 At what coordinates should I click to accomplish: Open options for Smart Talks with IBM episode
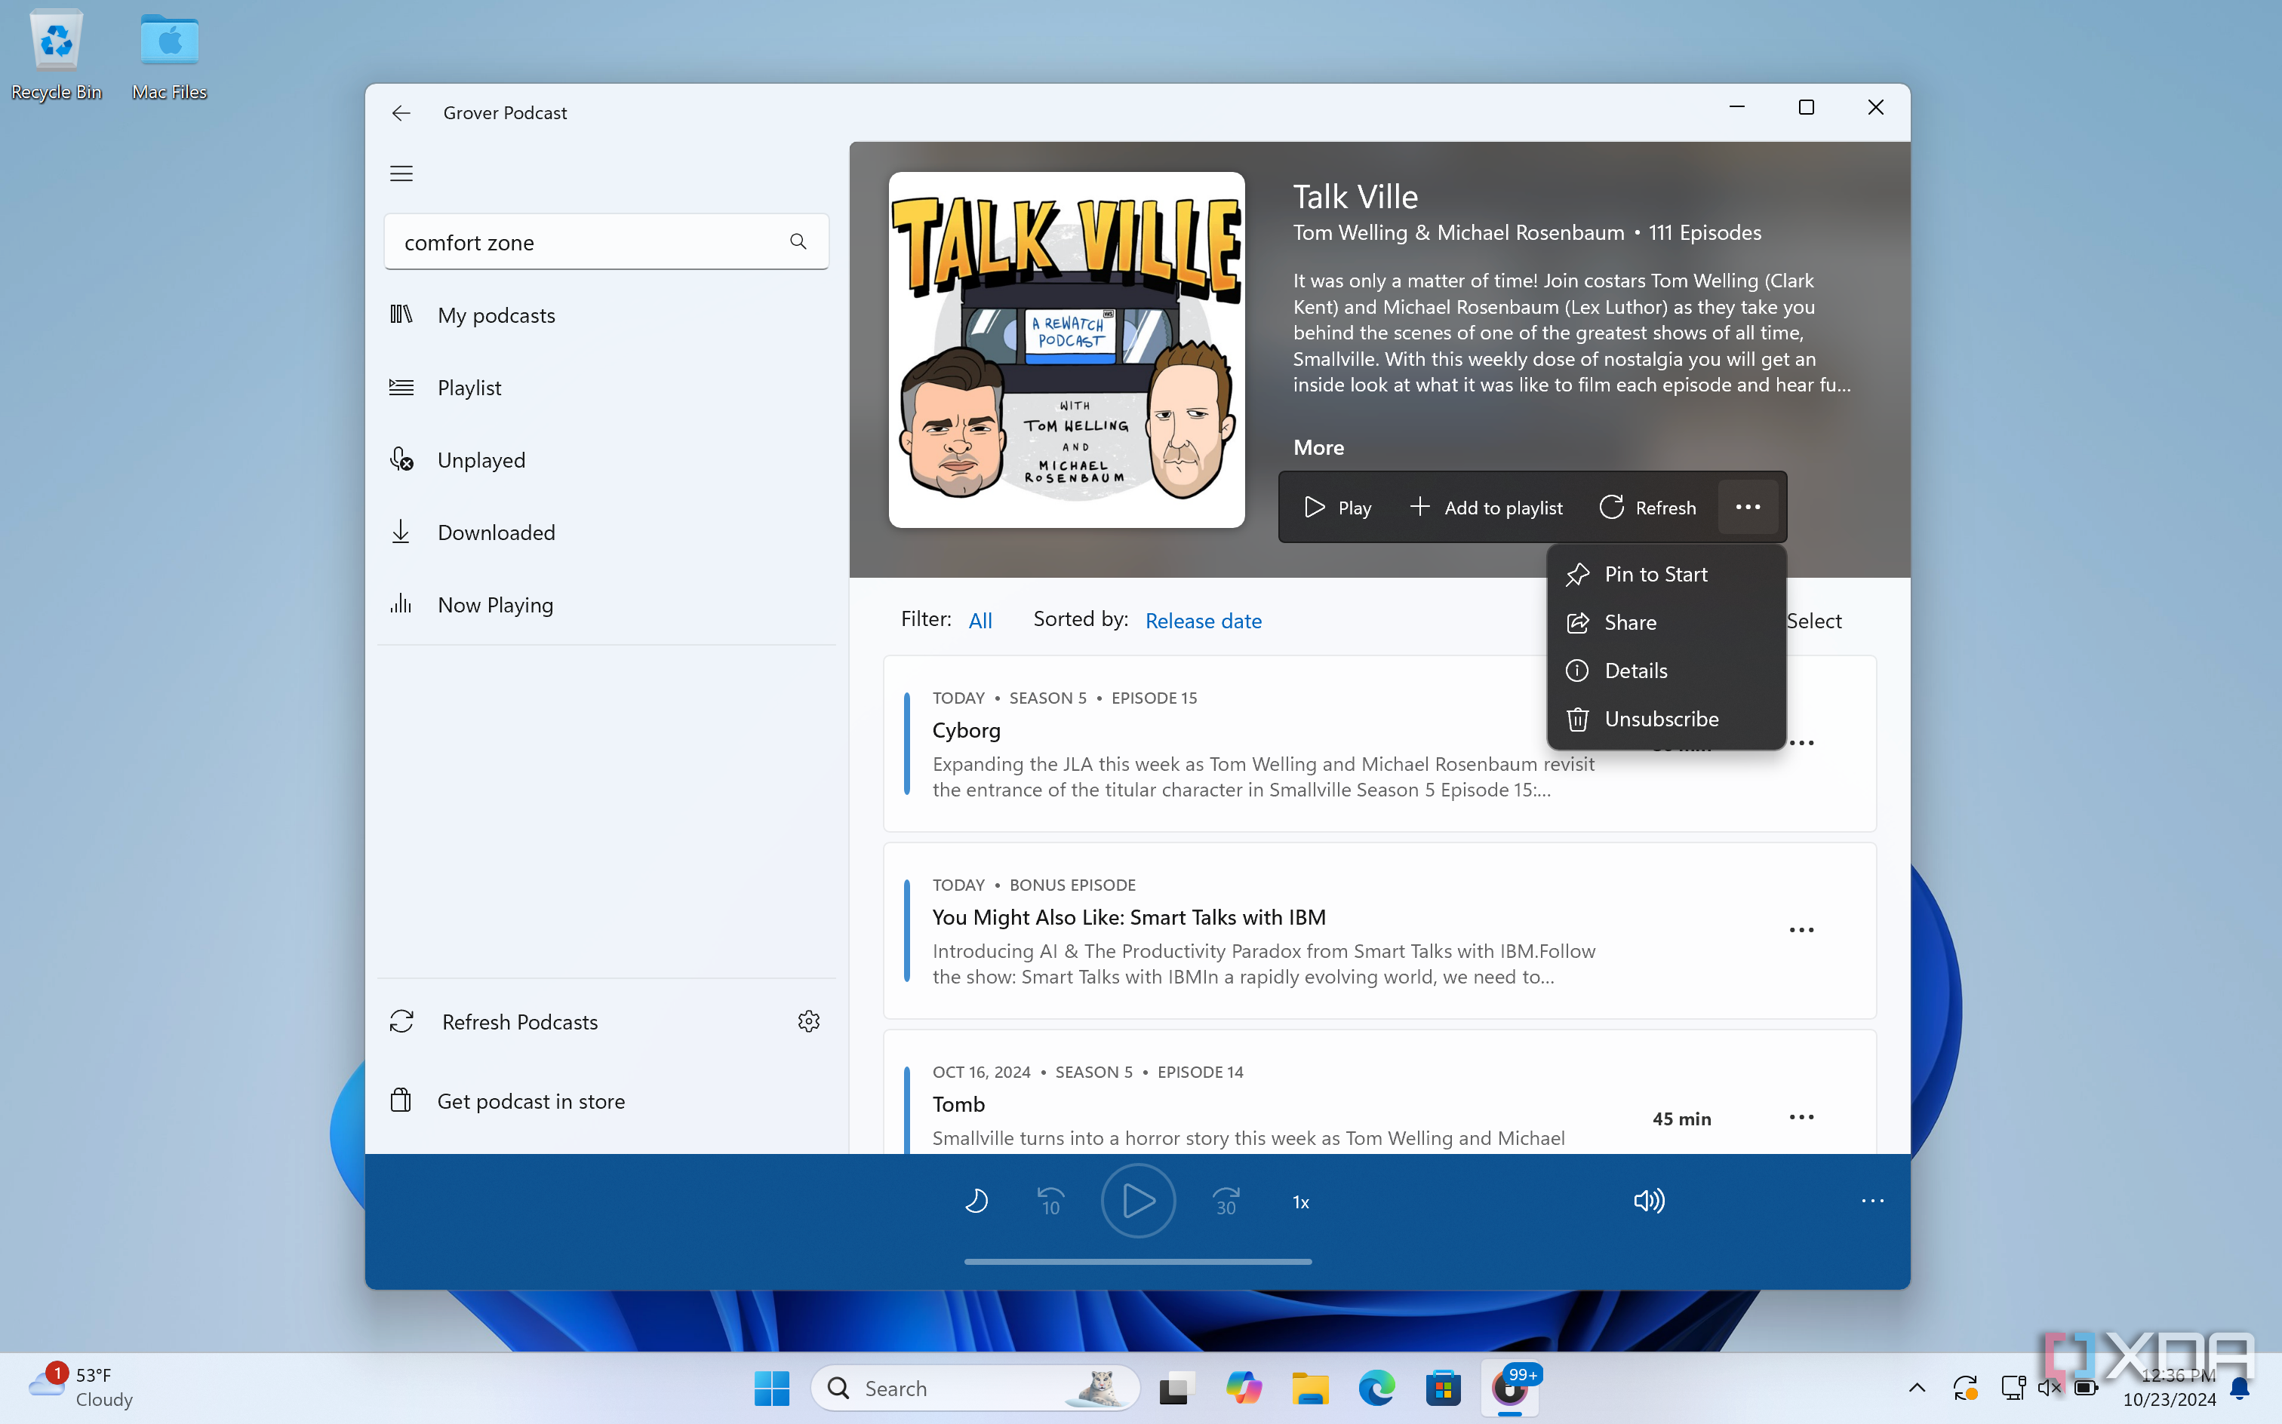[x=1801, y=929]
